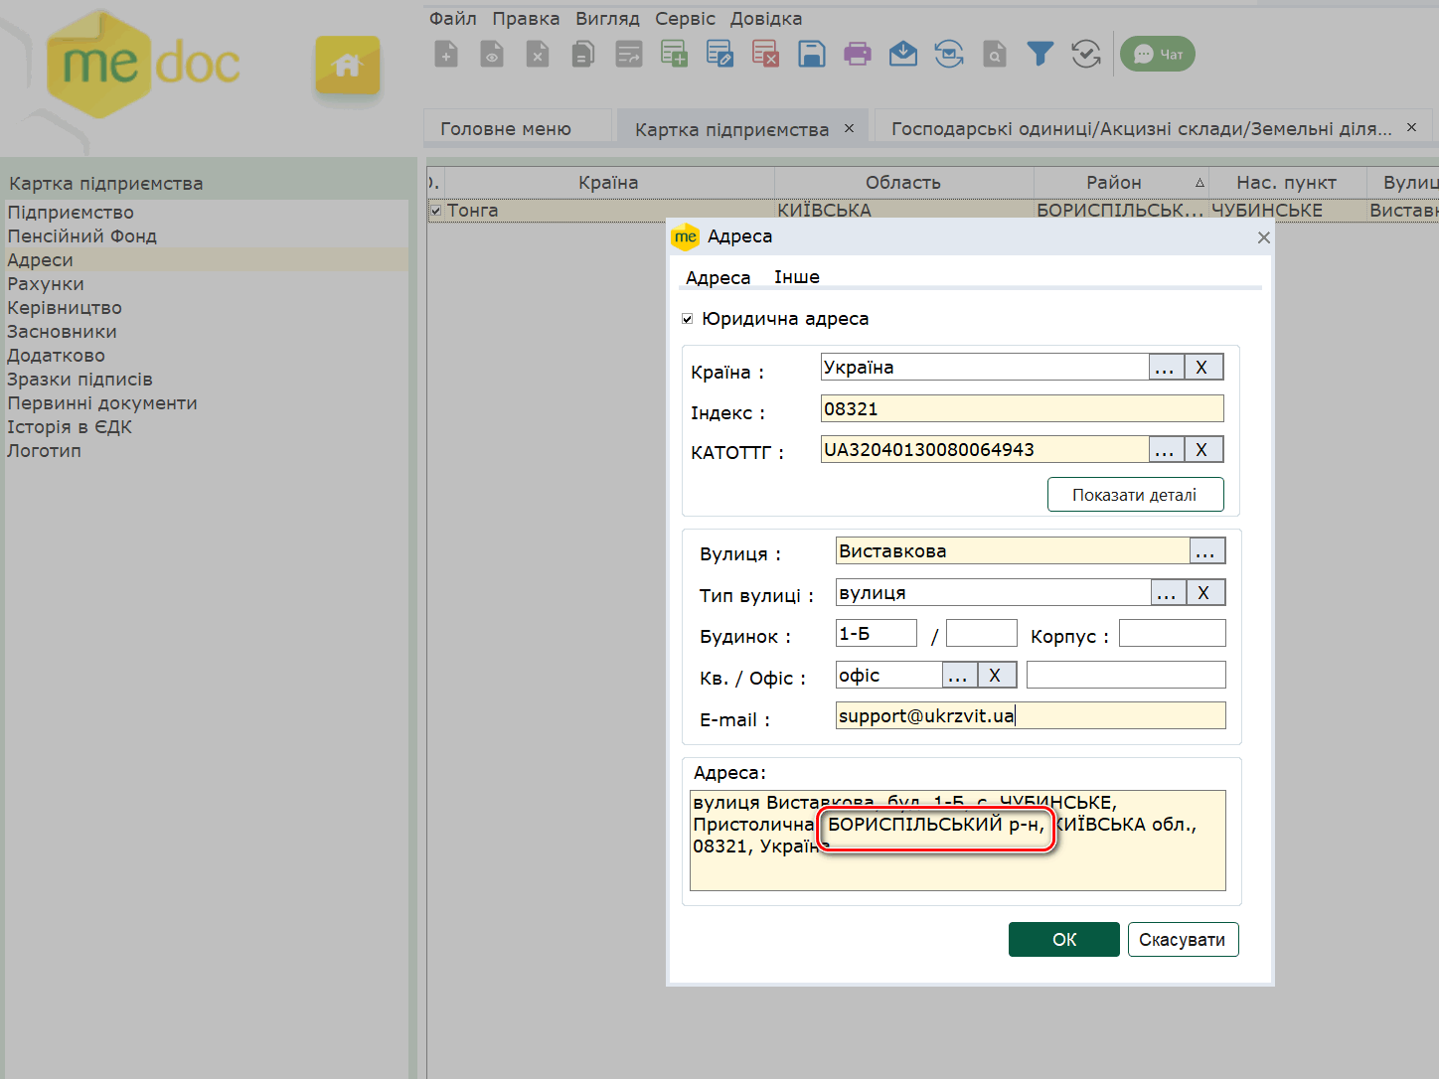This screenshot has width=1439, height=1079.
Task: Click the Save floppy disk icon
Action: [811, 55]
